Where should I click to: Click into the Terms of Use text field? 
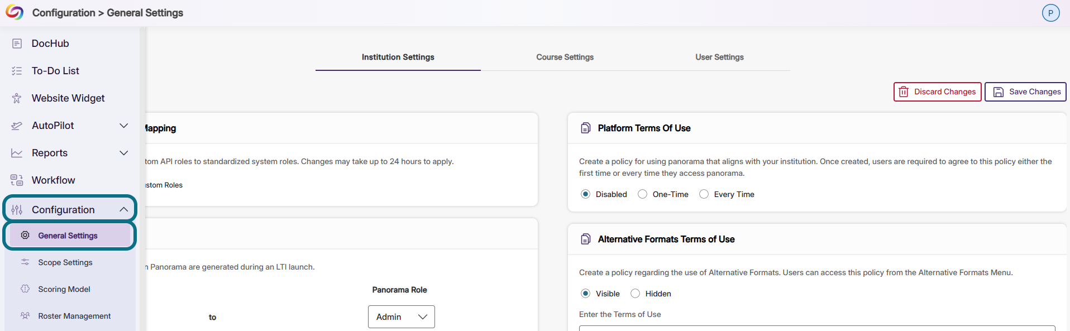coord(817,328)
